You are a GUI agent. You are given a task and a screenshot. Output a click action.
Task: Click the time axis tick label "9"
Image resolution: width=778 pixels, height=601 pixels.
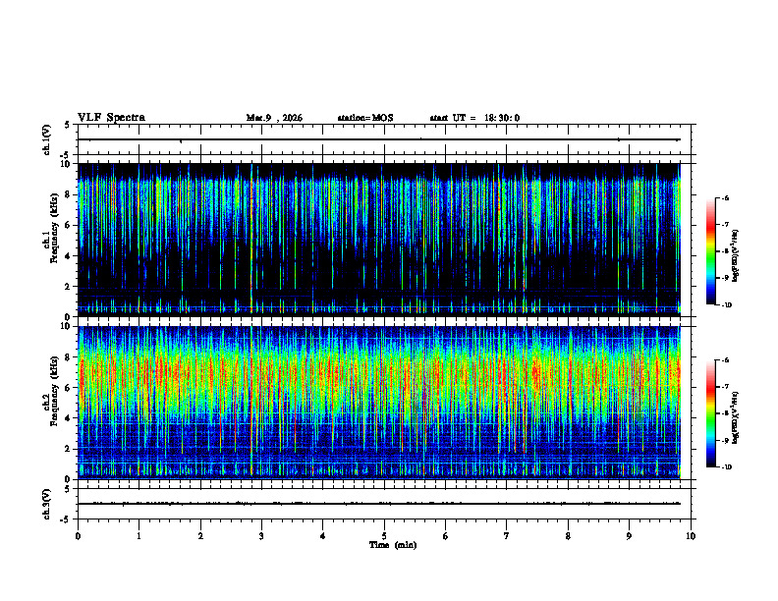629,536
